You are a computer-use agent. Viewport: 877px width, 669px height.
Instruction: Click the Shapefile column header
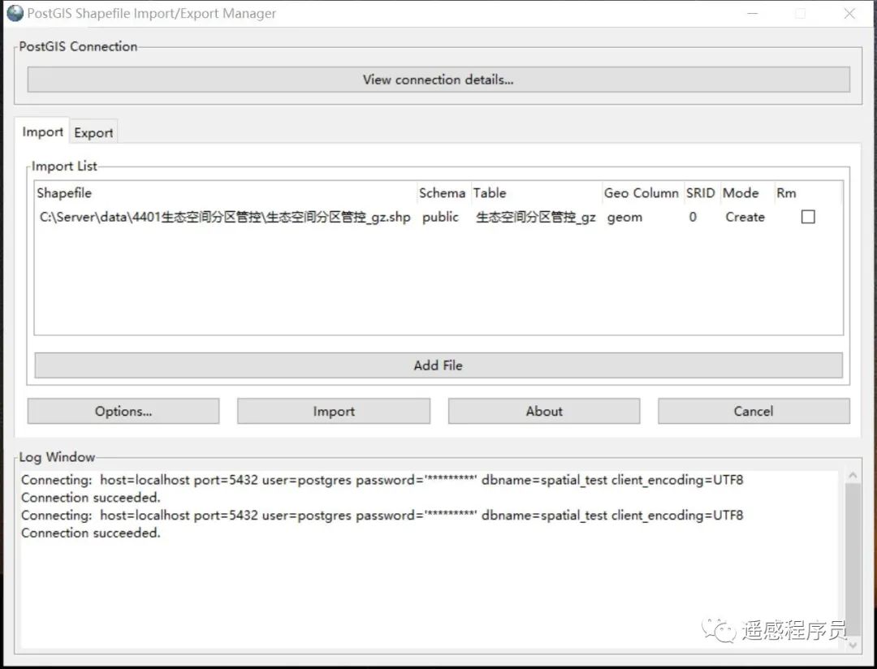coord(226,193)
